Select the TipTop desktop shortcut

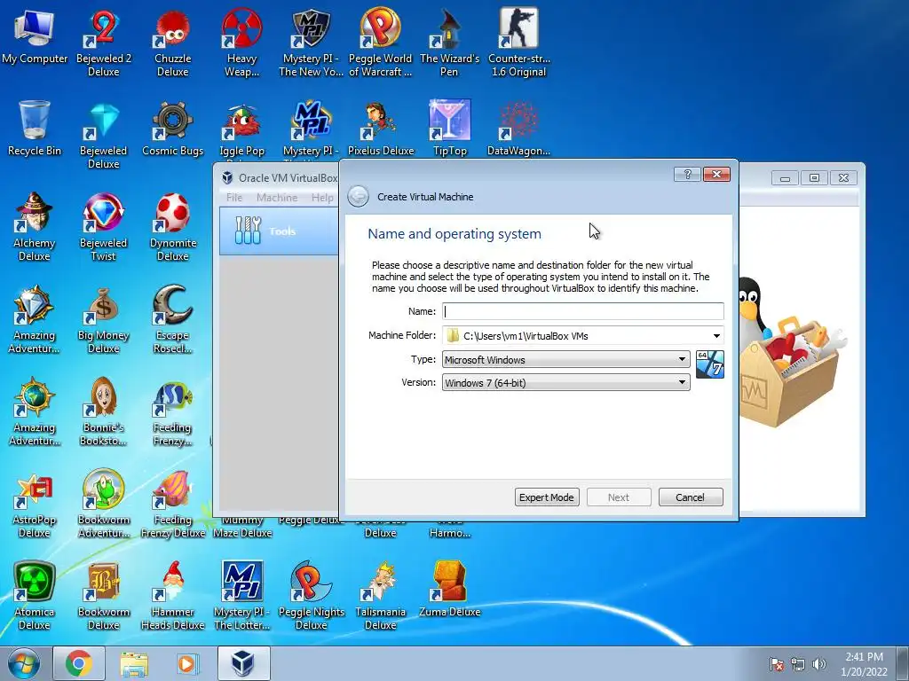(x=449, y=128)
